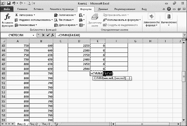The width and height of the screenshot is (187, 126).
Task: Click the fx icon in the formula bar
Action: point(52,35)
